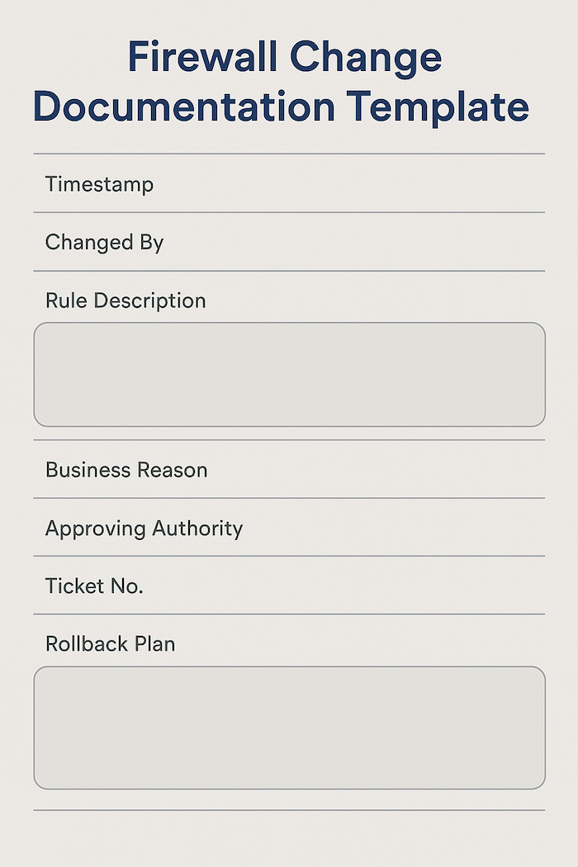Image resolution: width=578 pixels, height=867 pixels.
Task: Focus the Rule Description text box
Action: (x=289, y=374)
